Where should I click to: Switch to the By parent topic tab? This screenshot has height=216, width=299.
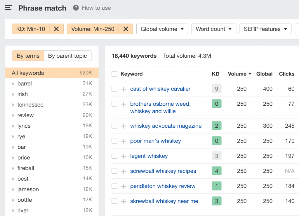[67, 56]
